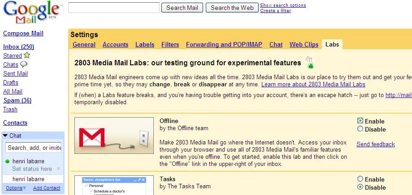Switch to the General settings tab
Viewport: 412px width, 195px height.
pyautogui.click(x=84, y=44)
